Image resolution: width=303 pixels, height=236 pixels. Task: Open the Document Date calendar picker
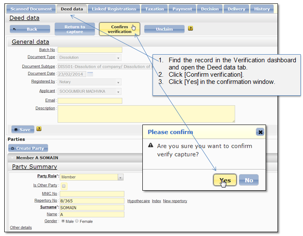90,74
